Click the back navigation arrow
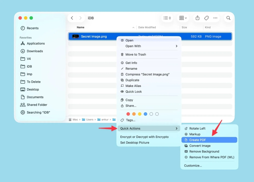 click(x=72, y=18)
